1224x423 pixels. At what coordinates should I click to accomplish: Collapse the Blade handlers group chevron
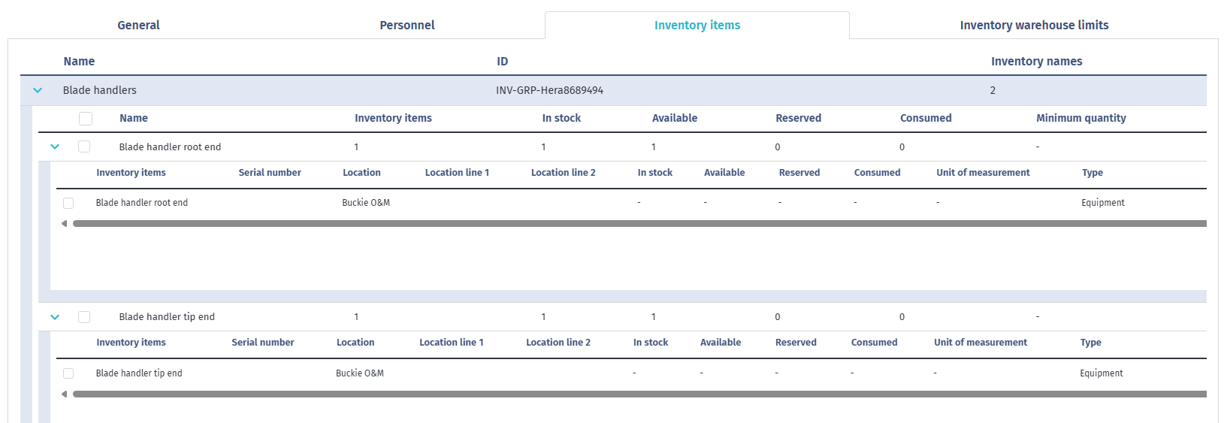pos(38,90)
